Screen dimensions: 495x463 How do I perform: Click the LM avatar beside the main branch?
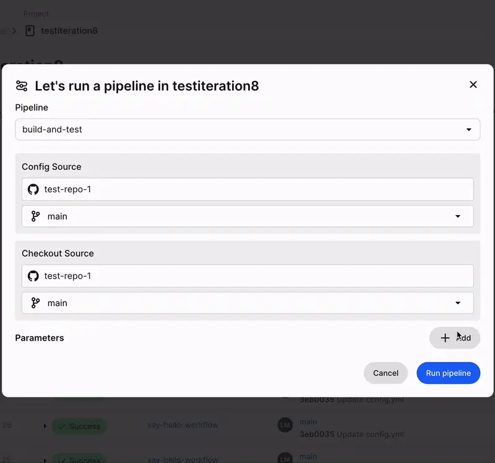pyautogui.click(x=285, y=425)
